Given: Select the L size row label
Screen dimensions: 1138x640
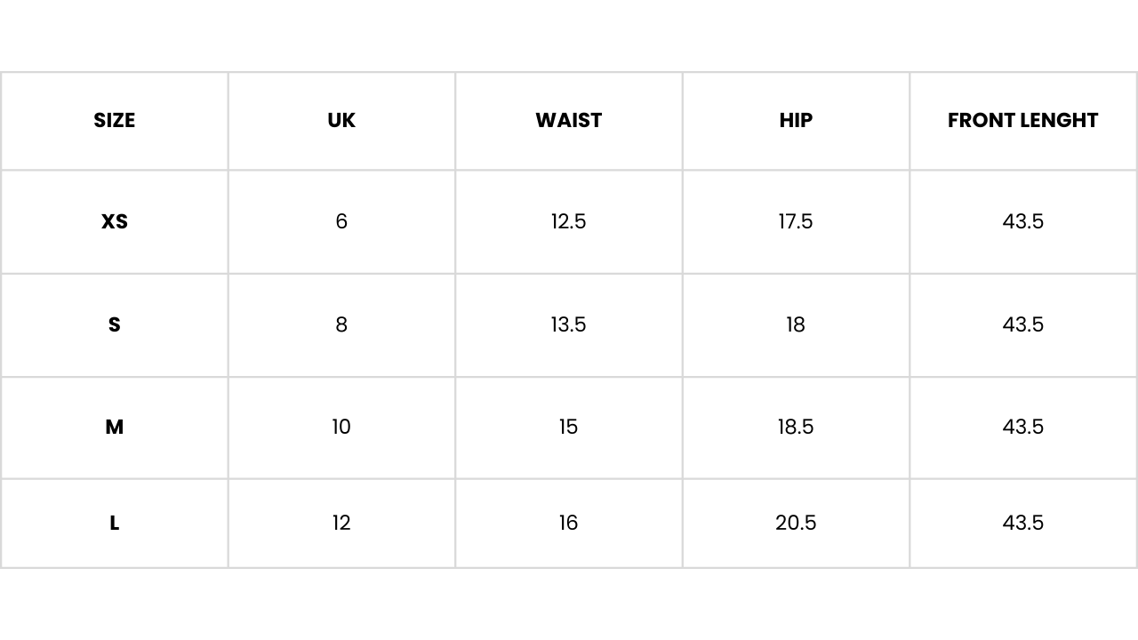Looking at the screenshot, I should click(114, 523).
